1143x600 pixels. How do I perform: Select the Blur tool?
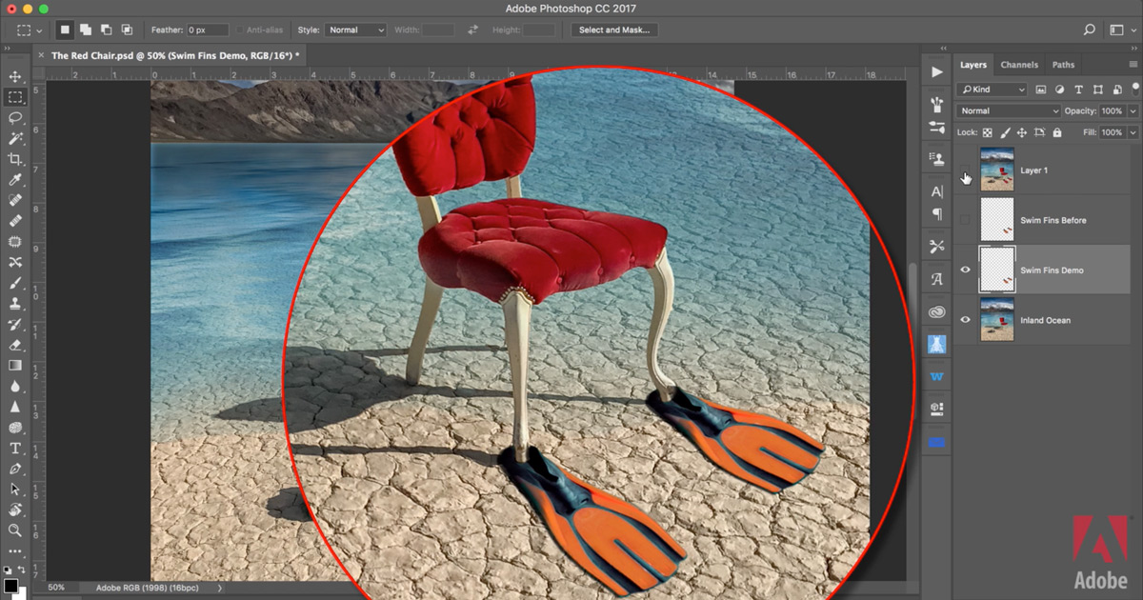point(15,386)
